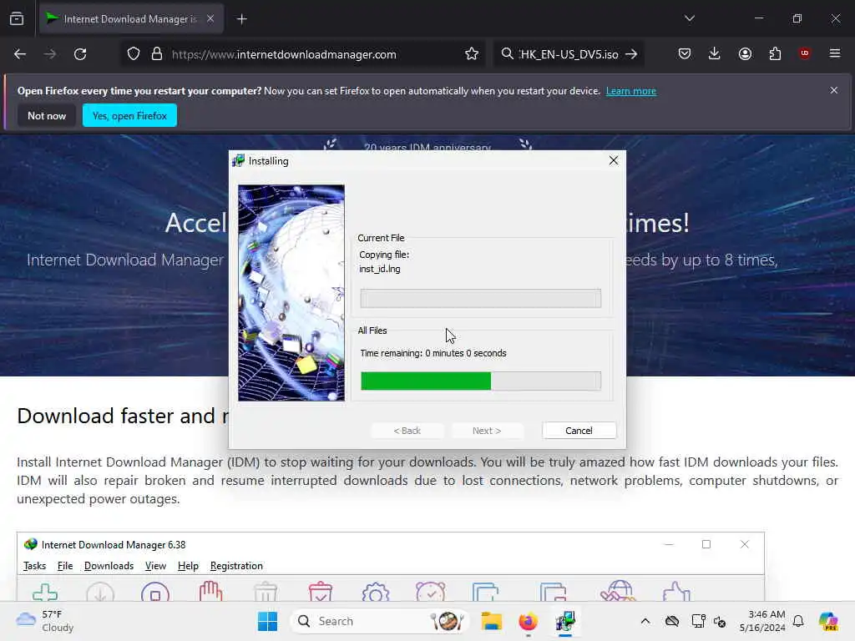The width and height of the screenshot is (855, 641).
Task: Click the Options gear icon in IDM toolbar
Action: pos(376,592)
